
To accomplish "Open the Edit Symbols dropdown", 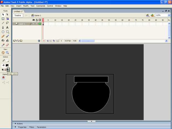I will click(152, 16).
